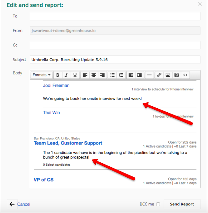Open the Team Lead, Customer Support job link
Image resolution: width=208 pixels, height=213 pixels.
pos(68,143)
